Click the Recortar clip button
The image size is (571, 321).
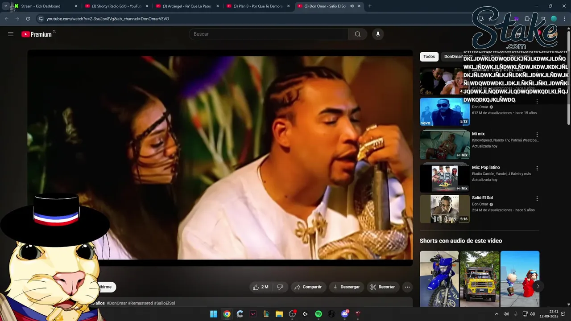click(x=383, y=287)
